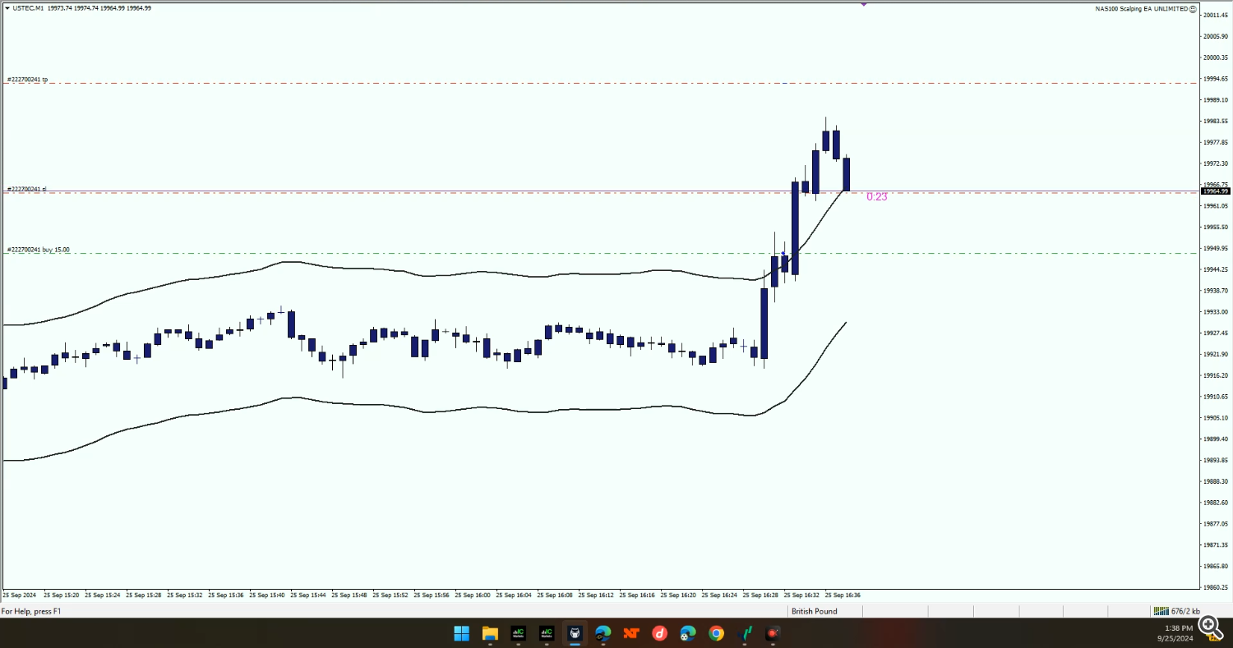Click the dropdown arrow beside USTEC.M1 title
1233x648 pixels.
(7, 8)
